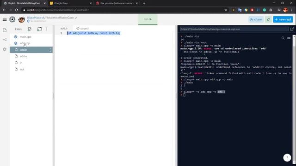Clear the console with the eraser icon
Image resolution: width=296 pixels, height=166 pixels.
pyautogui.click(x=289, y=38)
